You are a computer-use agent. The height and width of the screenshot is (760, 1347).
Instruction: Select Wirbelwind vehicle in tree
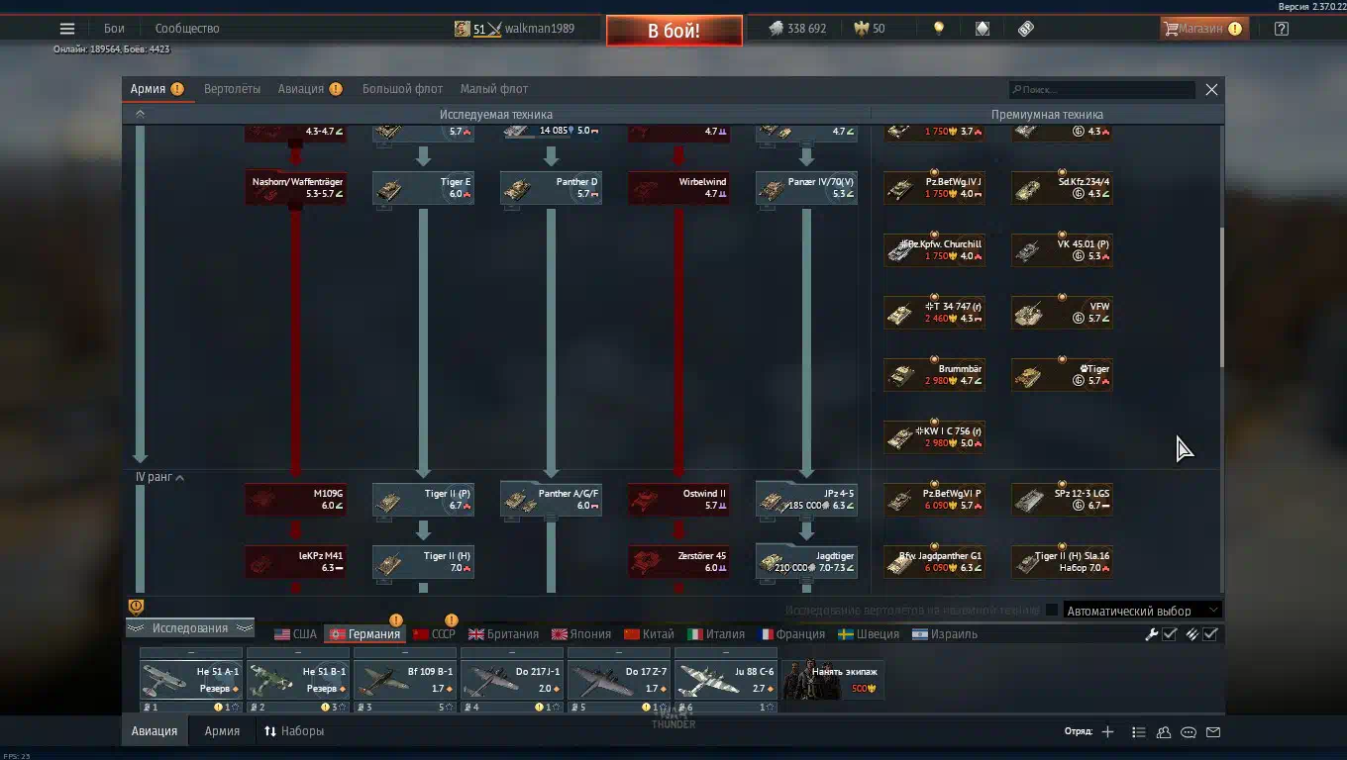click(678, 188)
